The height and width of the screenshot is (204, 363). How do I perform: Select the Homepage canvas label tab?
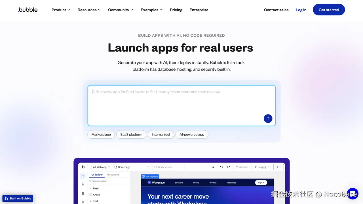click(x=150, y=176)
